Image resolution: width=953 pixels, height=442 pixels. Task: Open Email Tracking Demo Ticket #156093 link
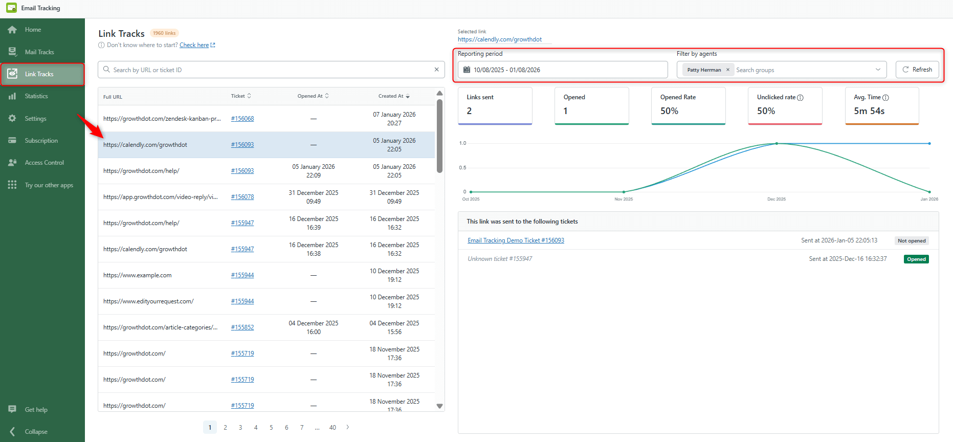point(516,240)
